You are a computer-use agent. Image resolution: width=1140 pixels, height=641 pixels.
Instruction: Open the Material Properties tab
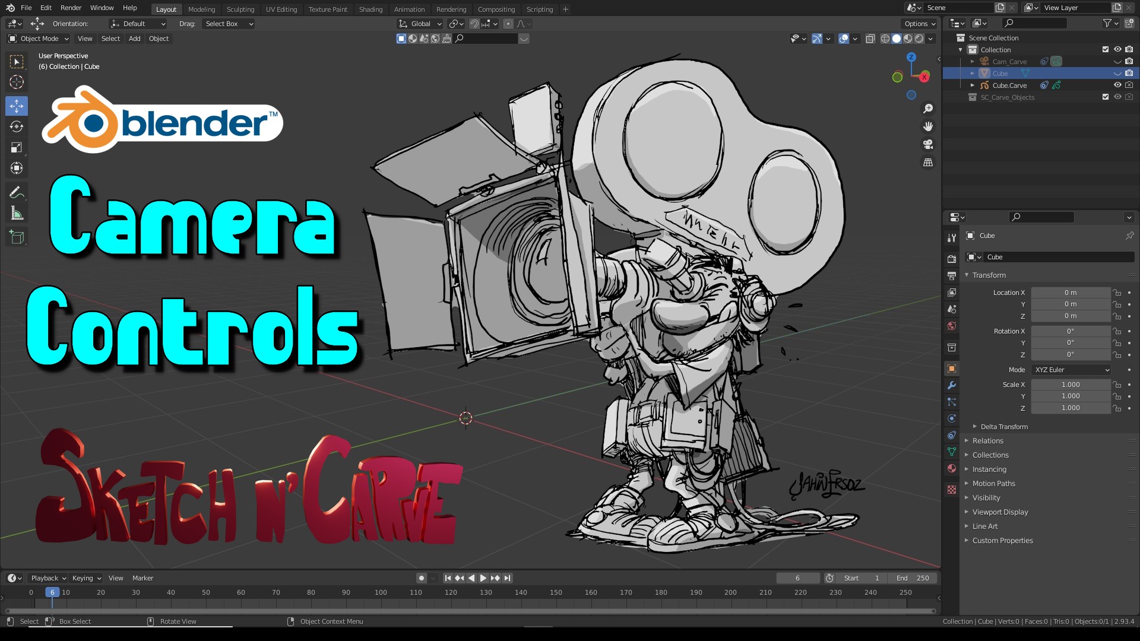click(x=951, y=468)
